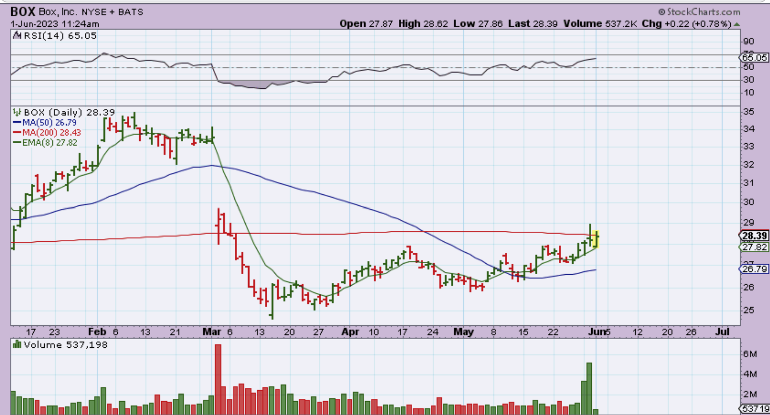
Task: Click the "Jun" month label on date axis
Action: click(597, 332)
